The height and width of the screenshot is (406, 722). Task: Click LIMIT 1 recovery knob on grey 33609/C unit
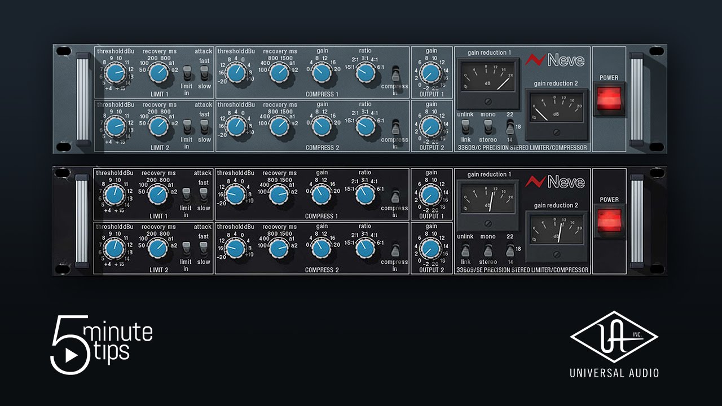[x=159, y=72]
